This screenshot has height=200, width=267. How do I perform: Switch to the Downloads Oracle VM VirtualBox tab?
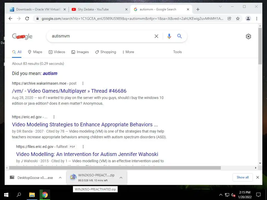click(x=38, y=9)
